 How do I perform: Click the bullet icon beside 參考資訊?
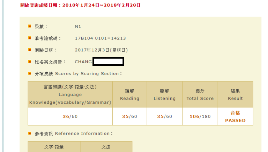coord(30,133)
